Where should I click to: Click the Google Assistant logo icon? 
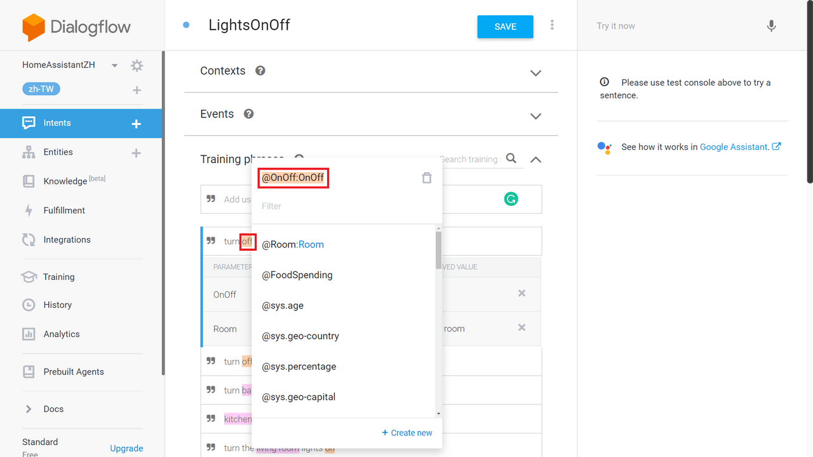[604, 147]
